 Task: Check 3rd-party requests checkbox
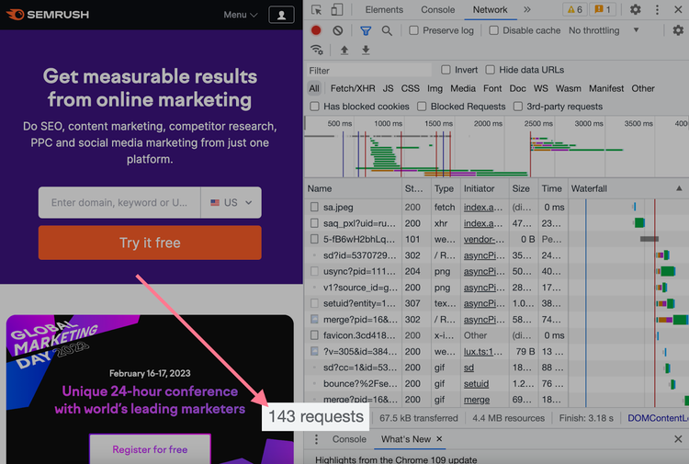click(517, 107)
